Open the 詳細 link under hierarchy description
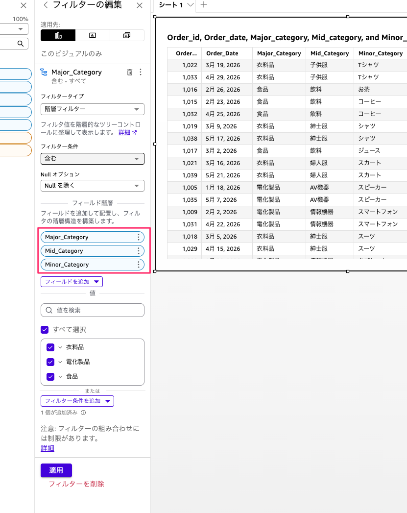Viewport: 407px width, 513px height. coord(124,132)
